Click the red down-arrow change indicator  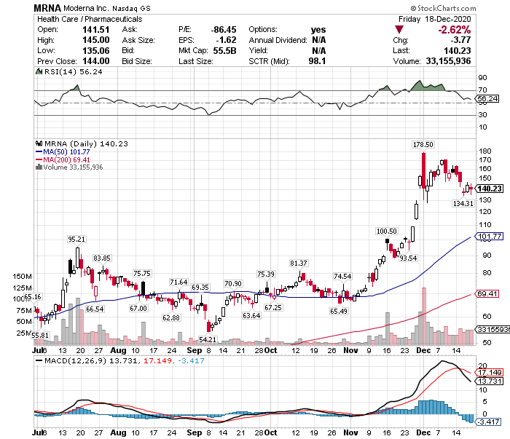(x=399, y=30)
